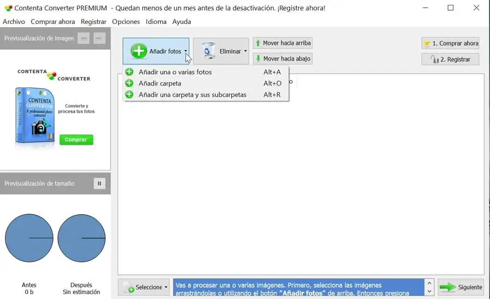The width and height of the screenshot is (490, 299).
Task: Click the 1. Comprar ahora button
Action: 450,43
